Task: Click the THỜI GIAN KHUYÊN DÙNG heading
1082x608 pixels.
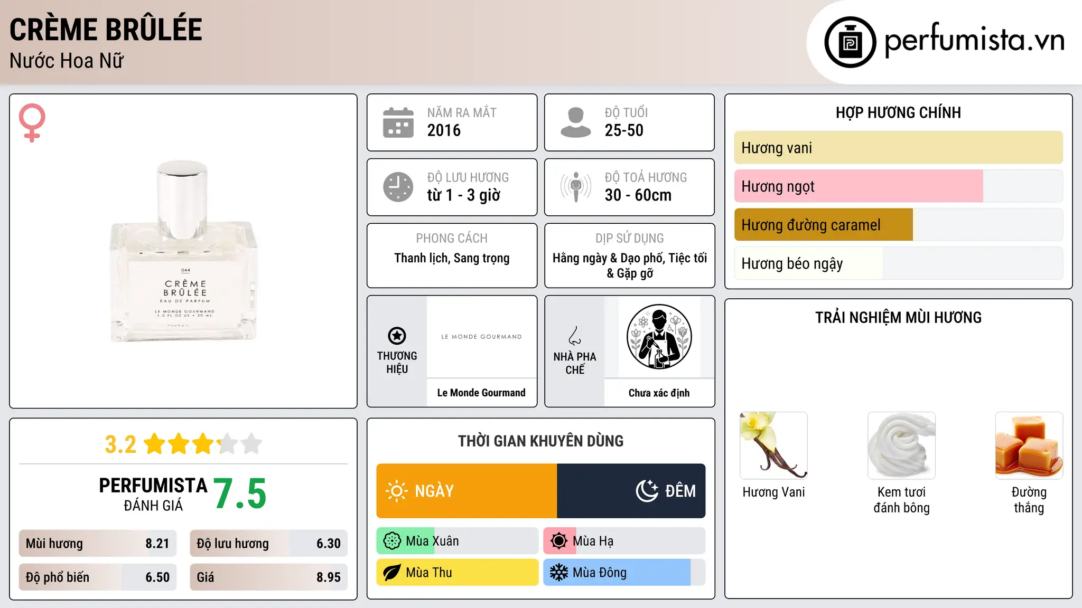Action: point(540,441)
